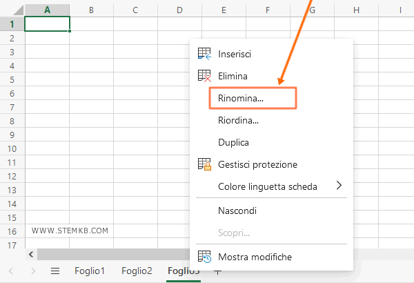Click the Mostra modifiche history icon

click(x=204, y=257)
